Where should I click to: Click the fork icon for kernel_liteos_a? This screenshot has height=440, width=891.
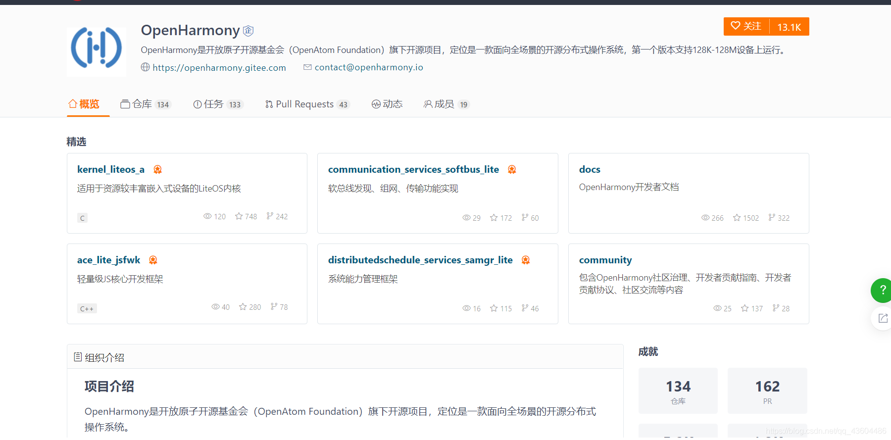(x=270, y=216)
